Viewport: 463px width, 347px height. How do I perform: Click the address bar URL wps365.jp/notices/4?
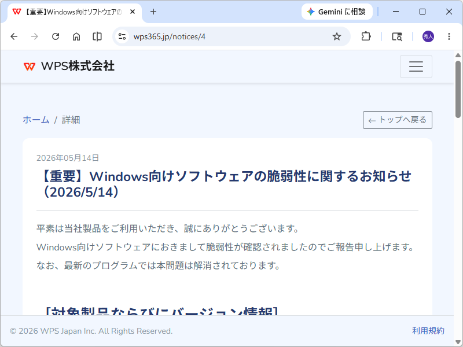pos(169,36)
